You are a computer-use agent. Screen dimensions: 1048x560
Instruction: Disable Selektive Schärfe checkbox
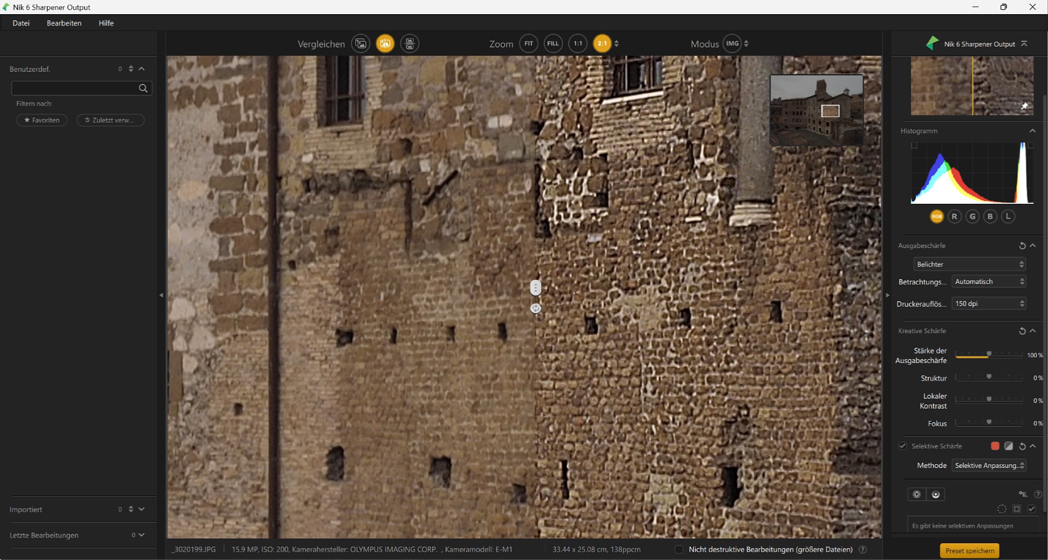tap(902, 446)
